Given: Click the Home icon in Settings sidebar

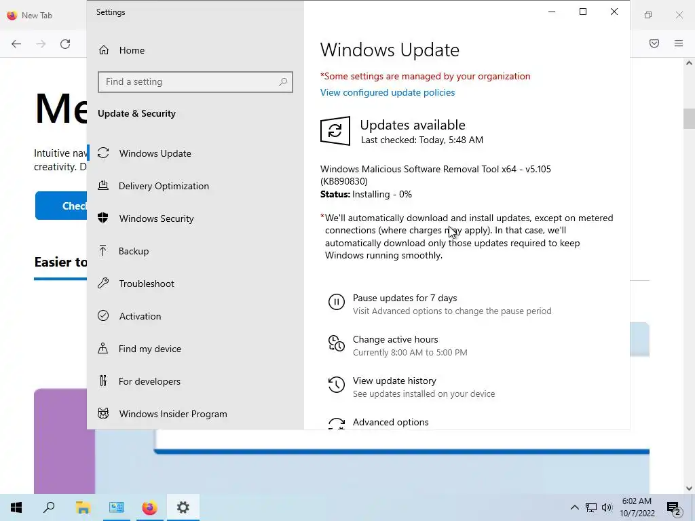Looking at the screenshot, I should click(x=104, y=50).
